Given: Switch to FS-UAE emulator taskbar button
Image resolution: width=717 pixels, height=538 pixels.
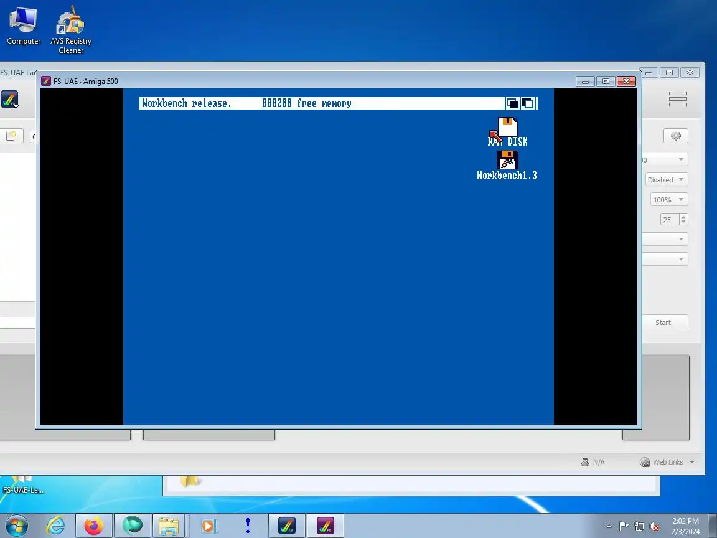Looking at the screenshot, I should (x=325, y=526).
